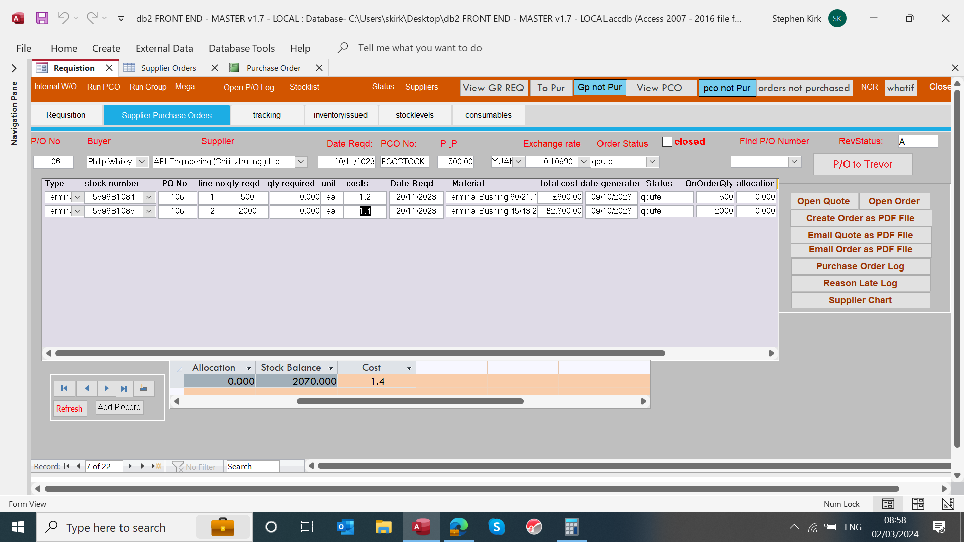
Task: Click the subform horizontal scrollbar thumb
Action: point(359,353)
